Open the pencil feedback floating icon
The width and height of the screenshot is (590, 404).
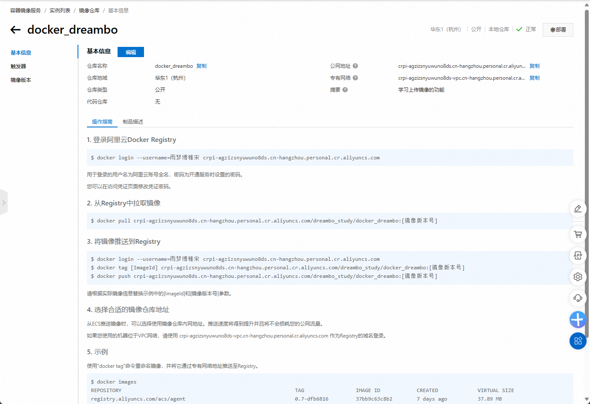pyautogui.click(x=578, y=209)
